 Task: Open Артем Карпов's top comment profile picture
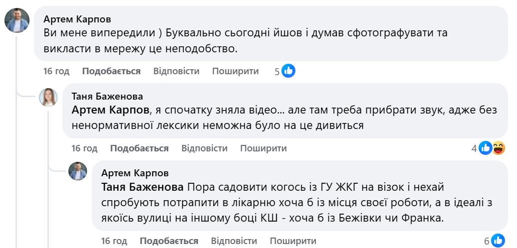coord(17,20)
